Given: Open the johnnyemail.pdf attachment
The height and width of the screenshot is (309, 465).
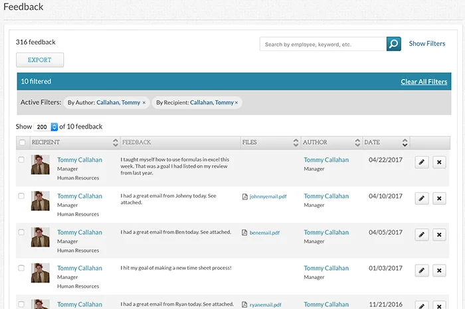Looking at the screenshot, I should click(x=268, y=196).
